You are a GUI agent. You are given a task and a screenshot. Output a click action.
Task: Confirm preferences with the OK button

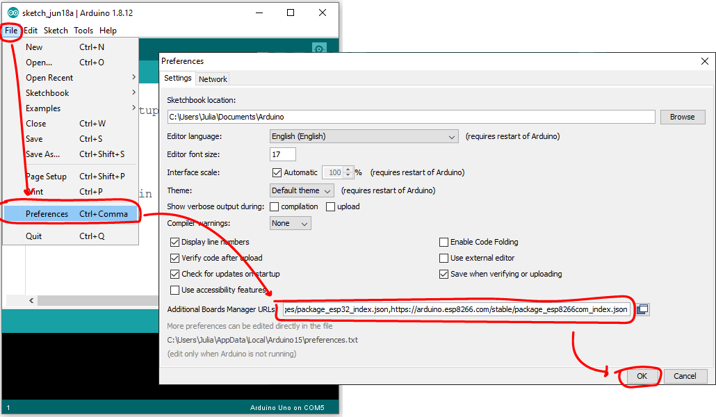642,376
